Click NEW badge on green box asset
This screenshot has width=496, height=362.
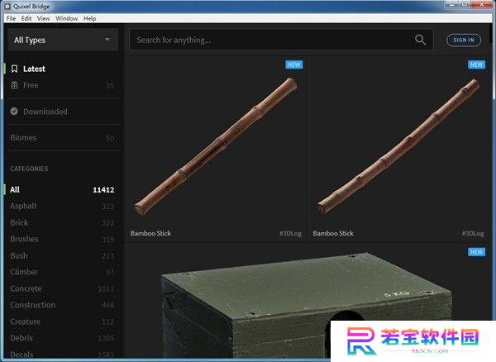476,252
